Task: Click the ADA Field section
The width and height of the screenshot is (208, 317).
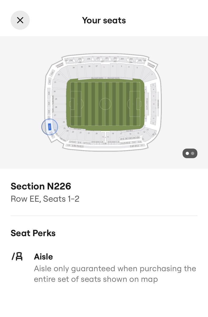Action: 129,130
